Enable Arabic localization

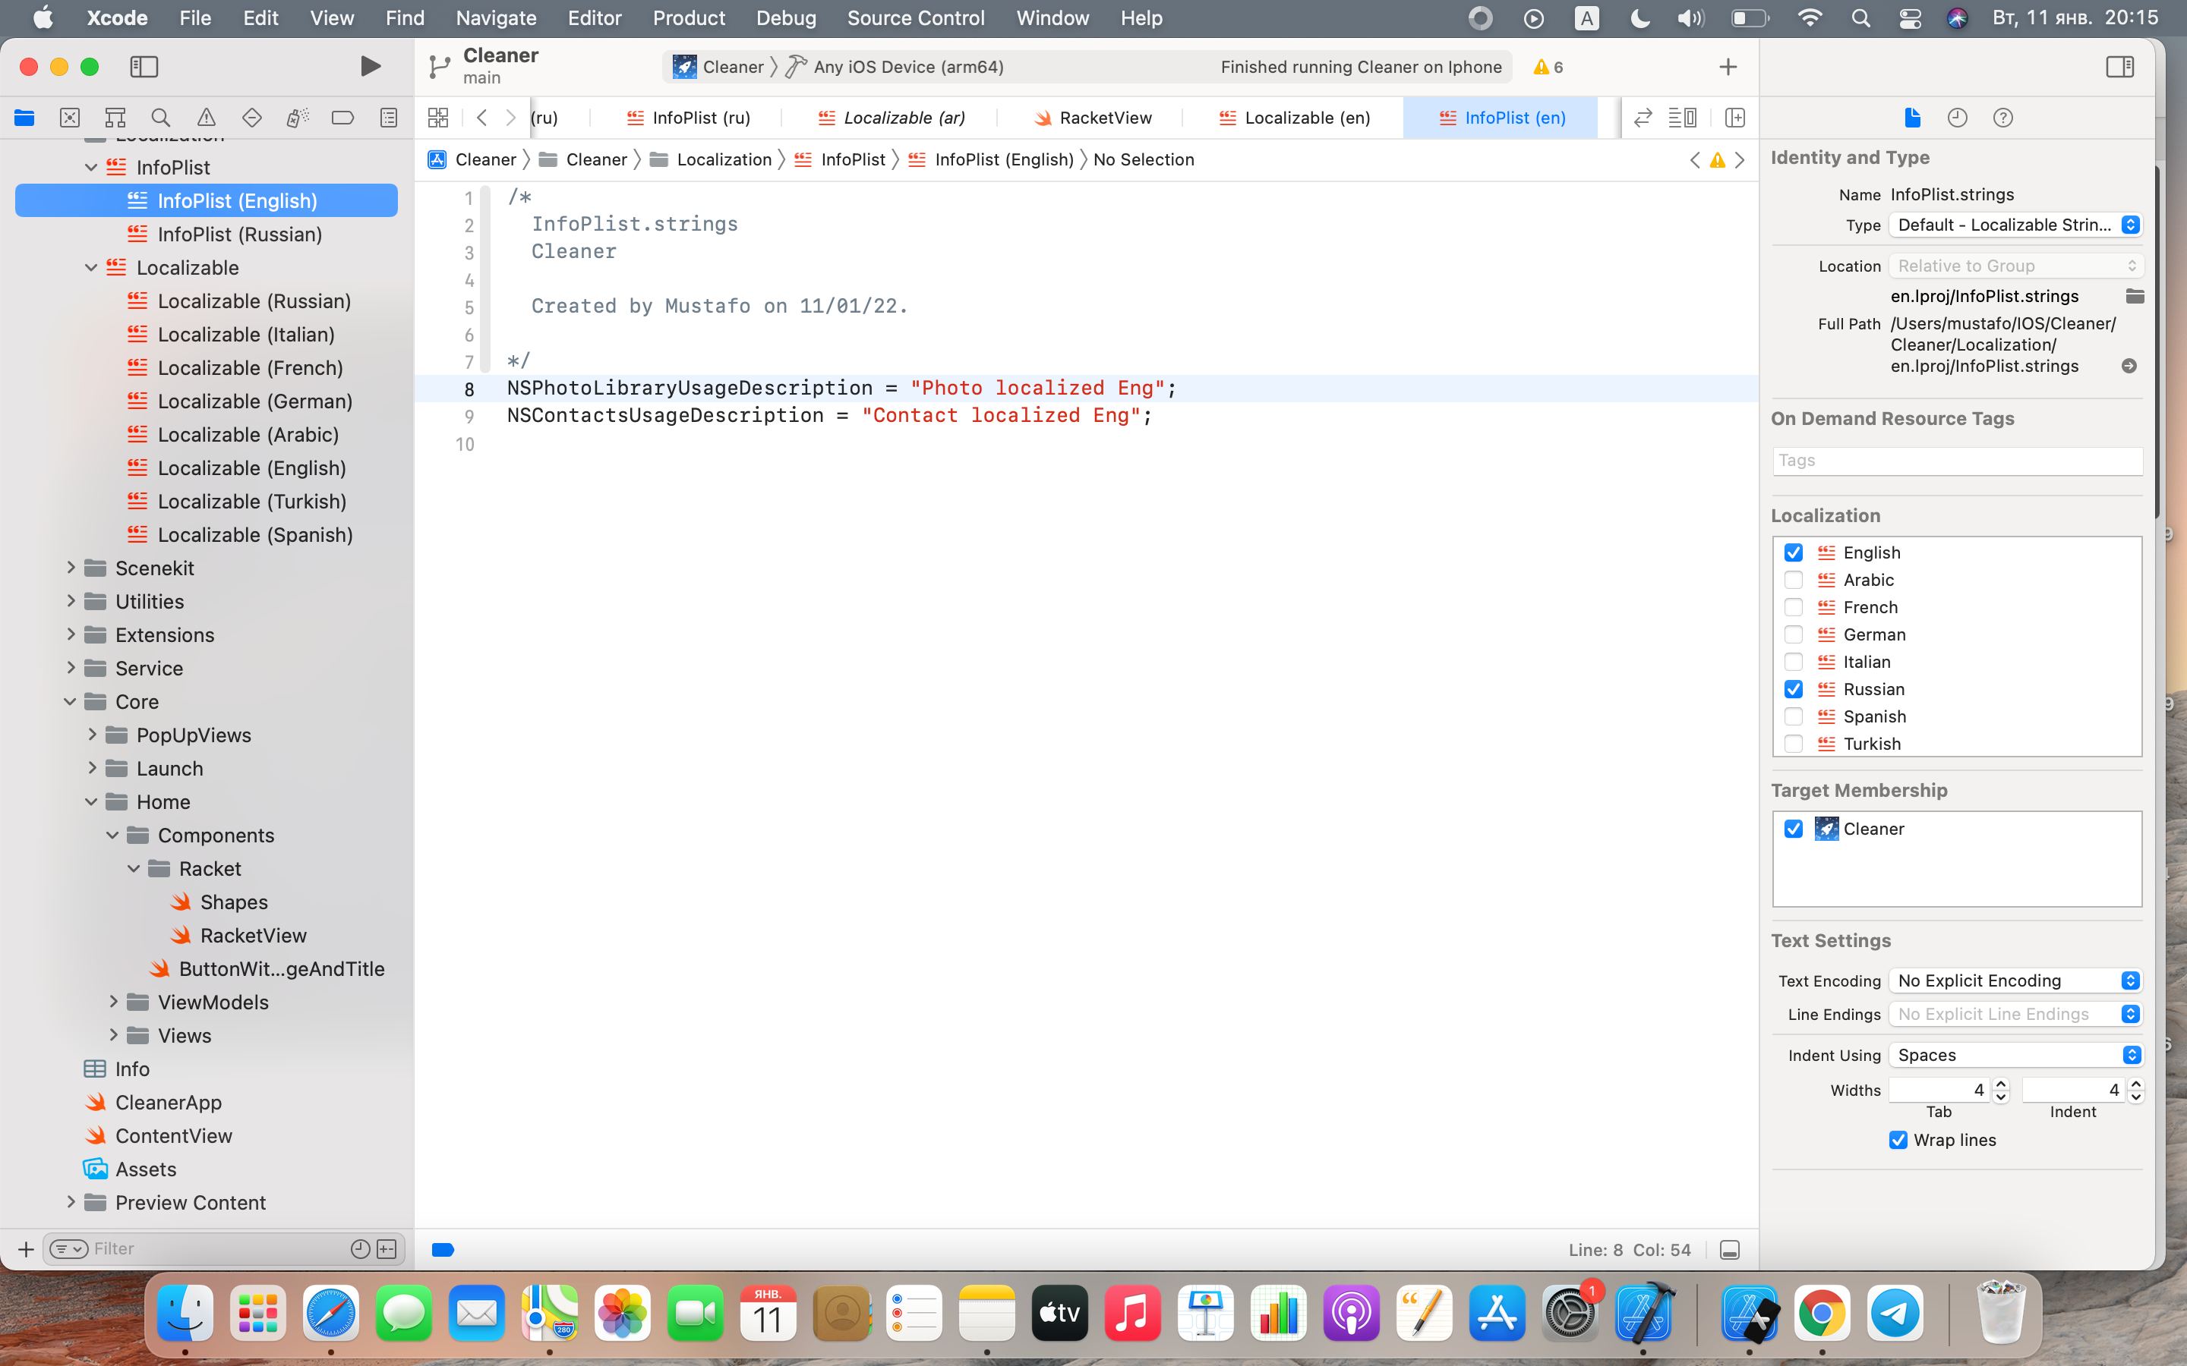click(1794, 580)
